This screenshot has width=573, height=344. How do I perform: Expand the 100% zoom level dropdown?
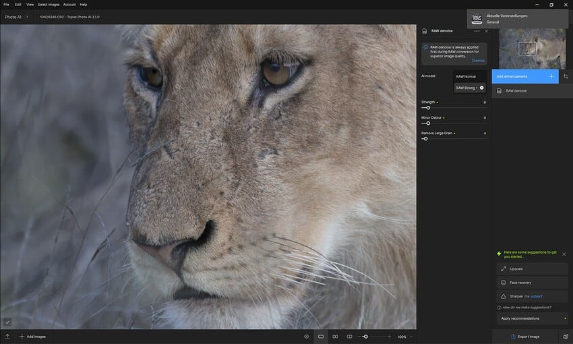pos(405,337)
